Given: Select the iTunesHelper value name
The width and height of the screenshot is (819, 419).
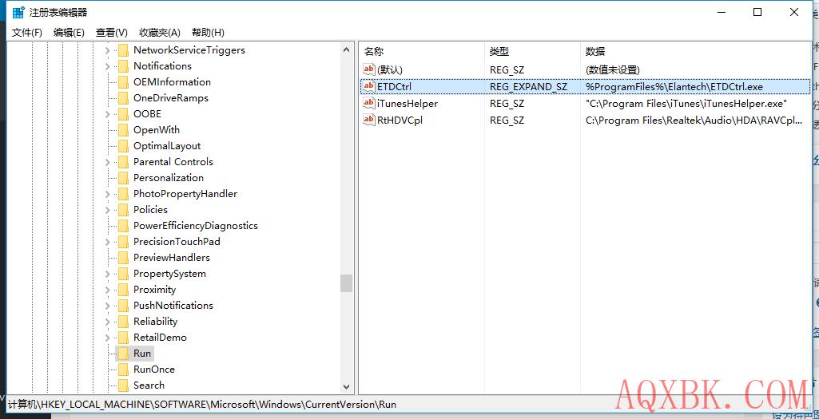Looking at the screenshot, I should click(408, 103).
